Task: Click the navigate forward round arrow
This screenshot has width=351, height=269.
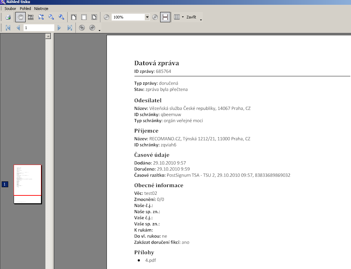Action: click(x=92, y=28)
